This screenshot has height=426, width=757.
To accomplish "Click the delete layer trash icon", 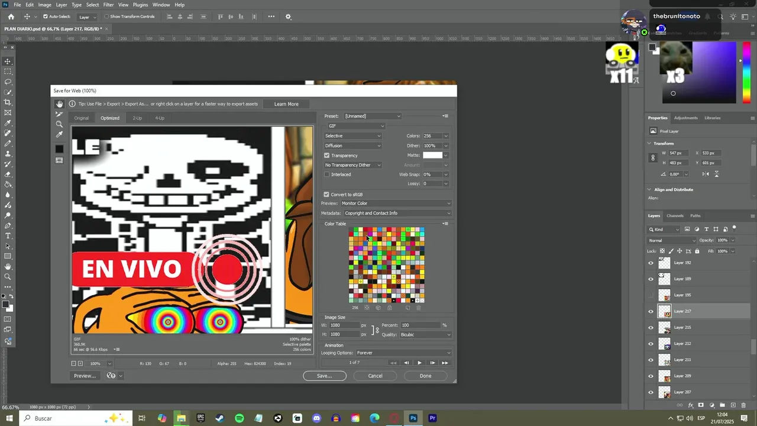I will point(743,405).
